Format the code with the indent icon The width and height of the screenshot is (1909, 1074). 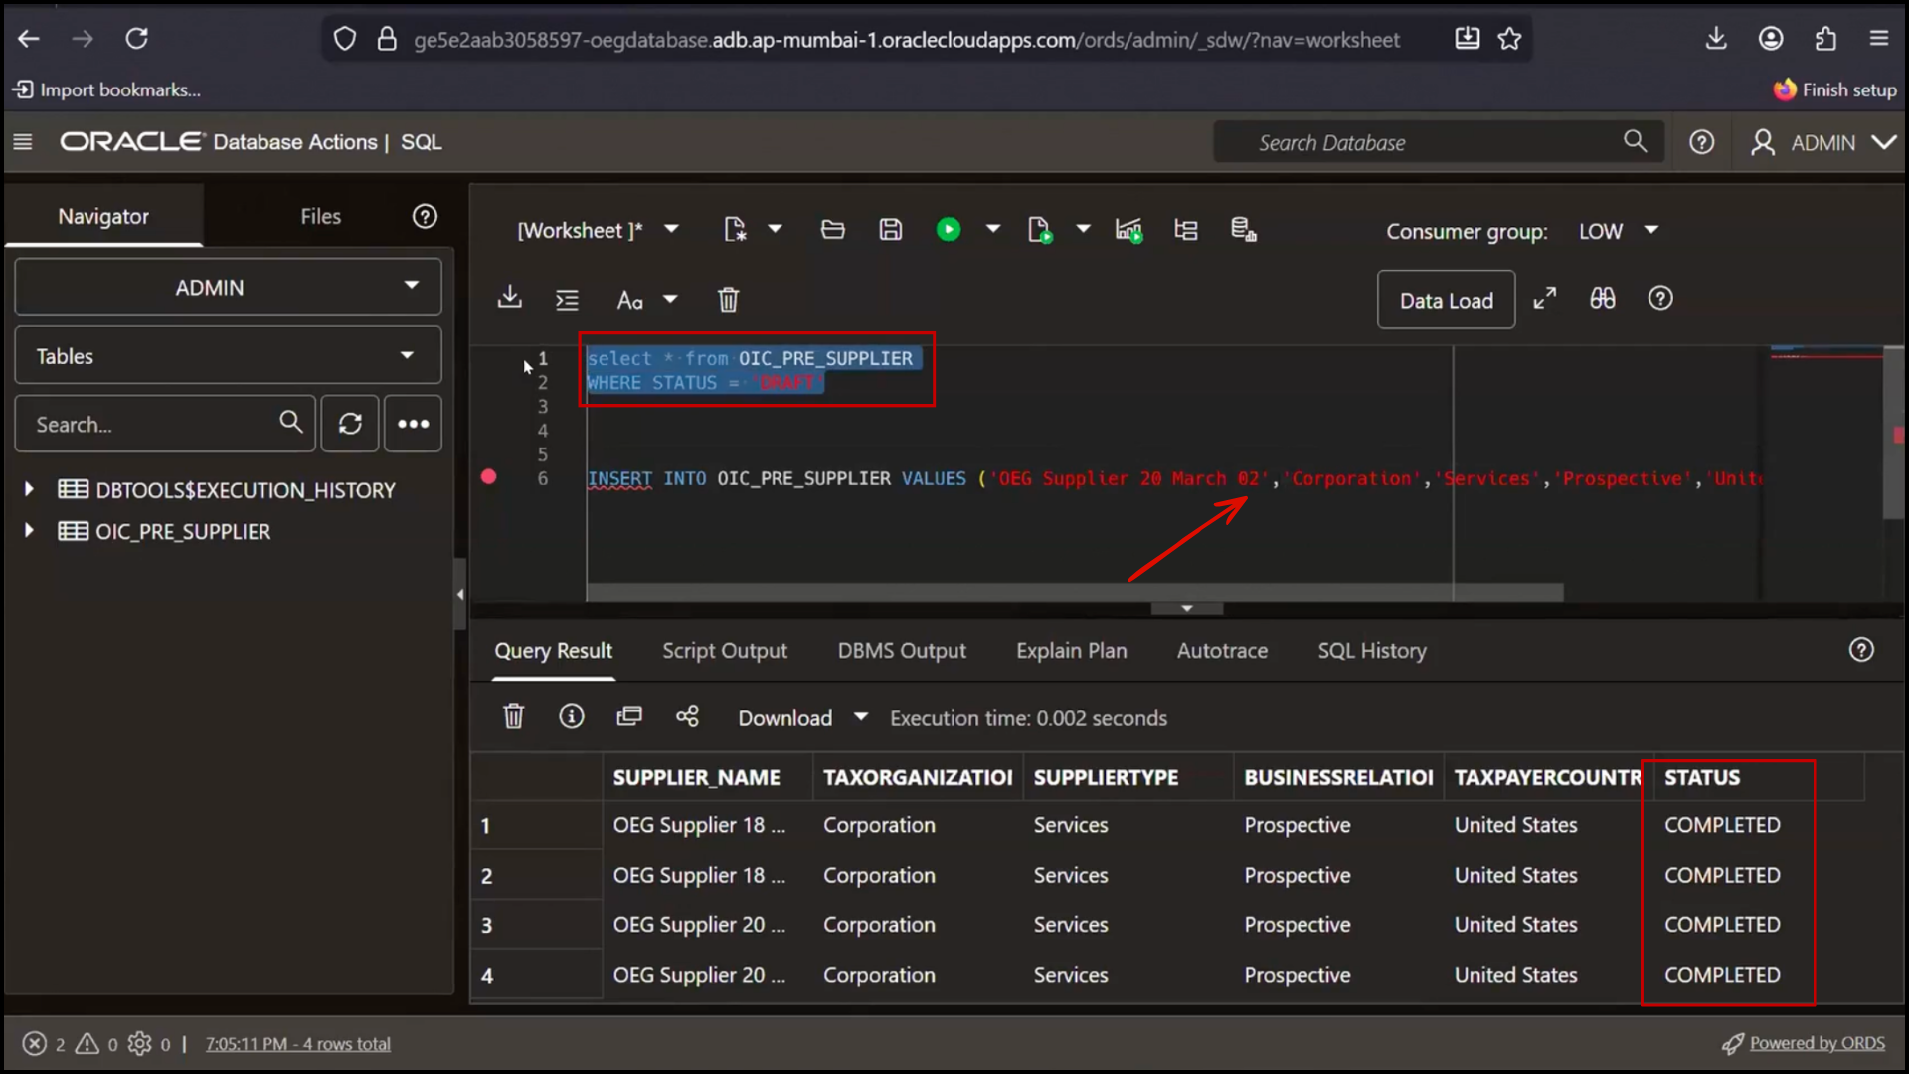coord(567,300)
